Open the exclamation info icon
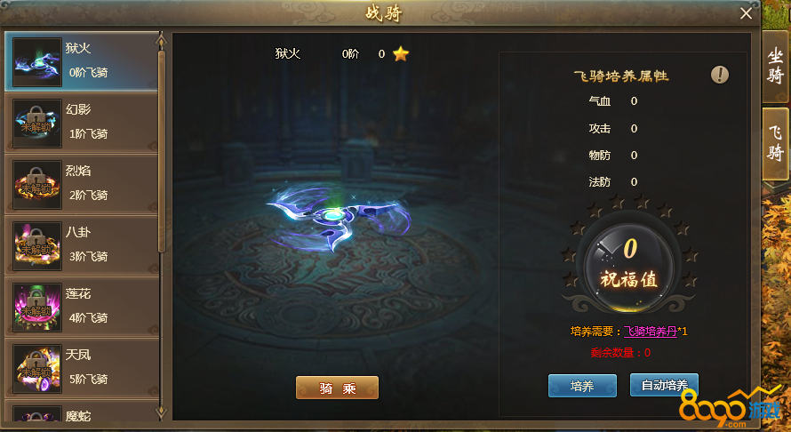This screenshot has width=791, height=432. [719, 75]
